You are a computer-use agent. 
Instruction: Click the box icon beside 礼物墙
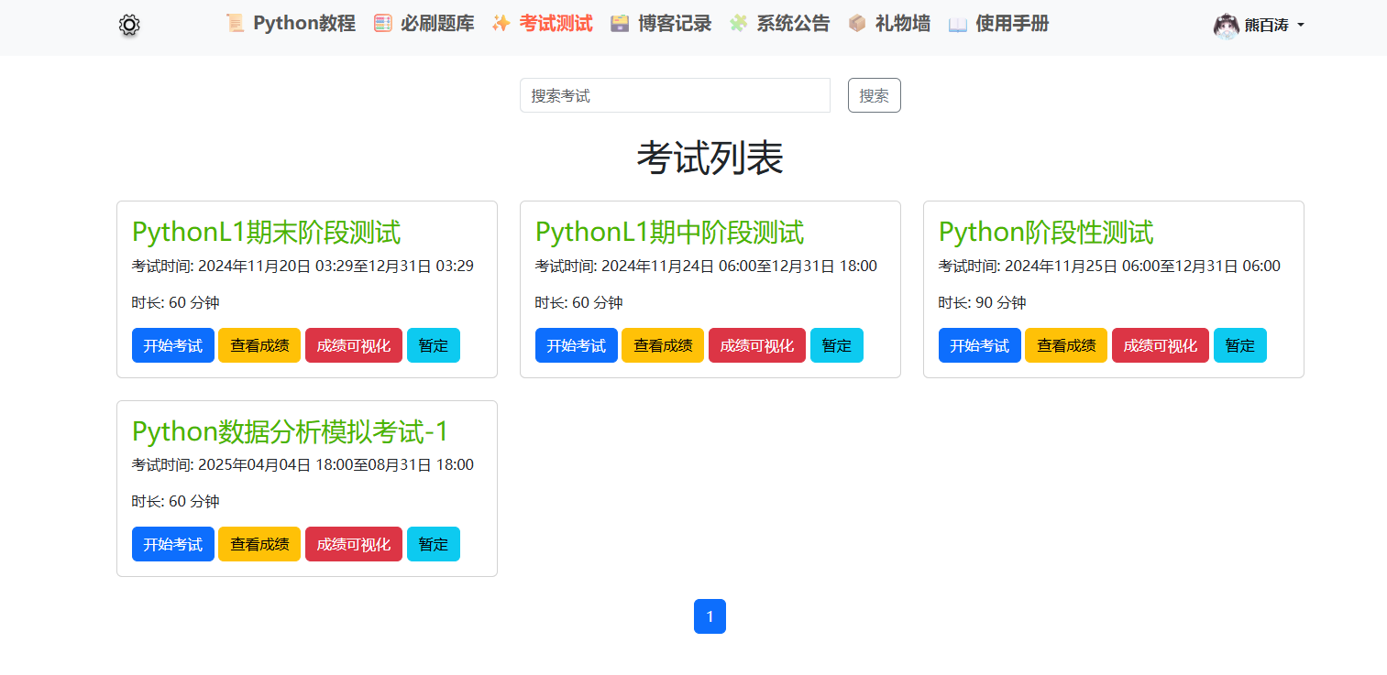point(857,24)
